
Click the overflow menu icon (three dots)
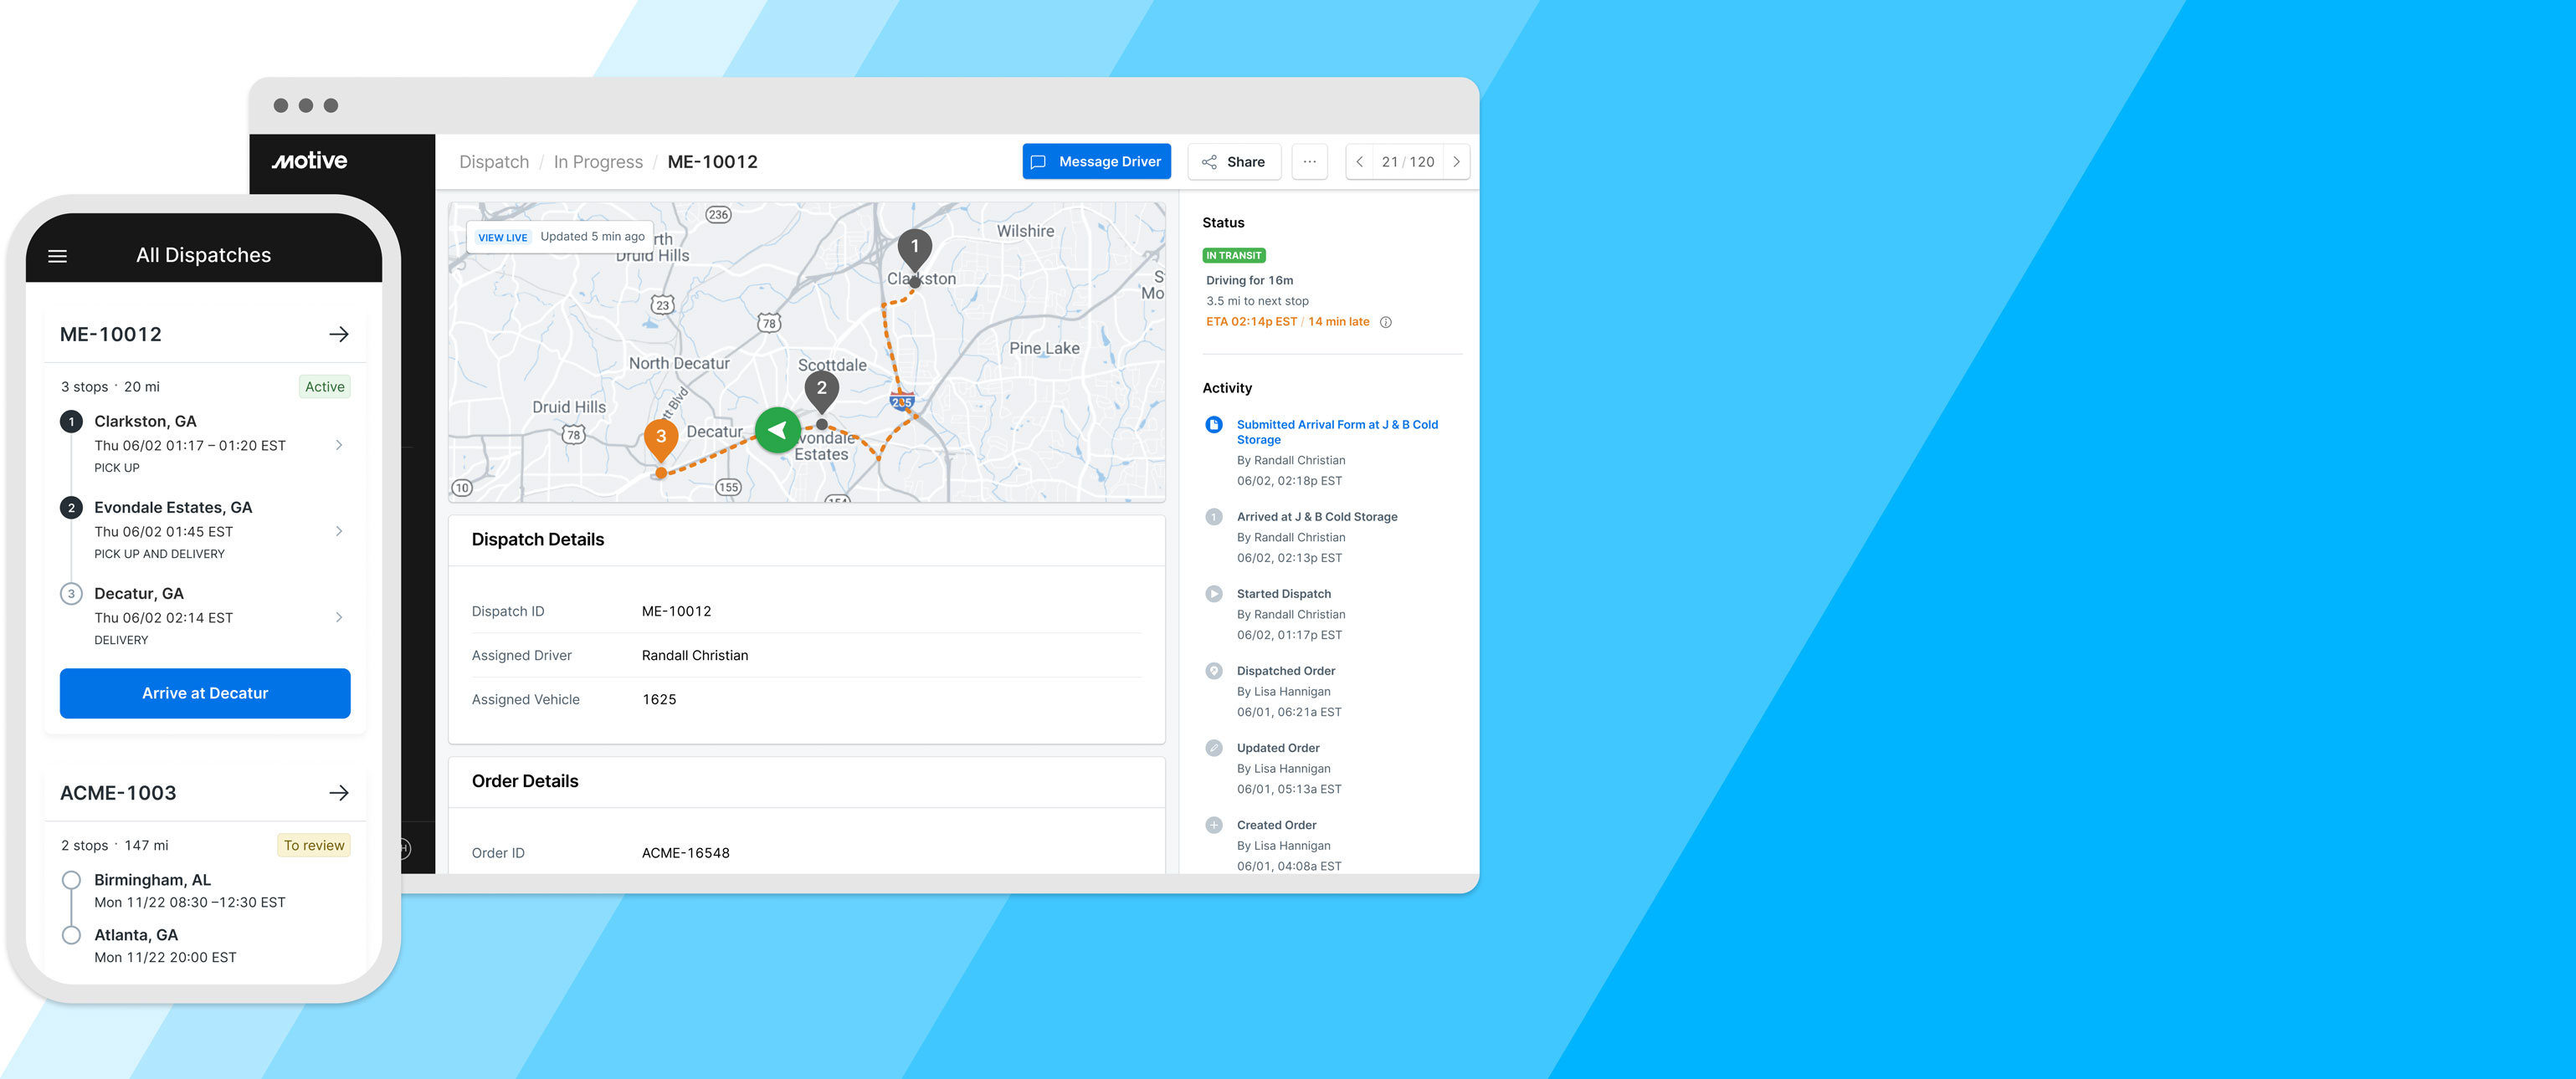[1310, 161]
